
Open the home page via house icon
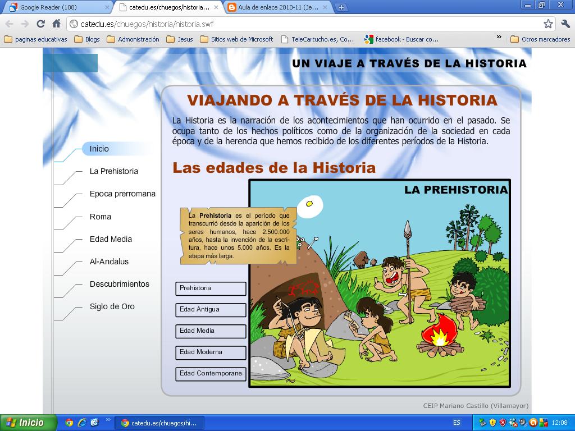coord(56,24)
